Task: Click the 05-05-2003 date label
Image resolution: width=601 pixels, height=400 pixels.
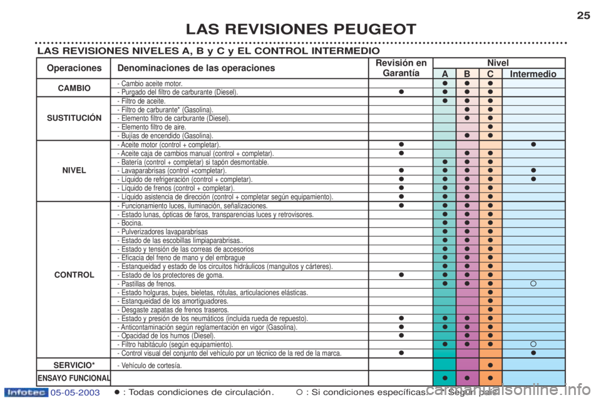Action: pos(75,392)
